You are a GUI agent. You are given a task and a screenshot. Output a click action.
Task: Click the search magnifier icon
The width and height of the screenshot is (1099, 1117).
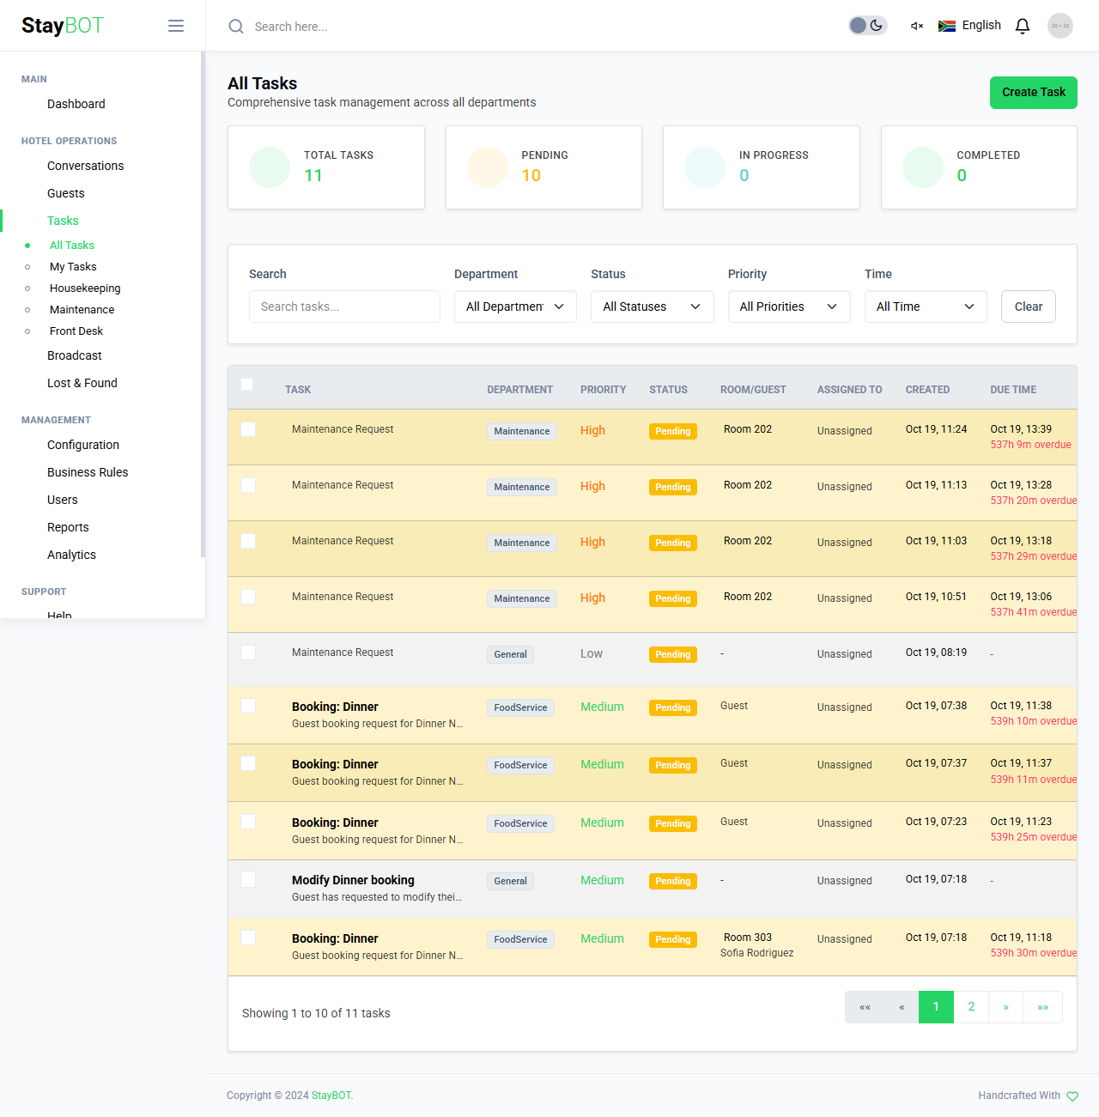[235, 27]
